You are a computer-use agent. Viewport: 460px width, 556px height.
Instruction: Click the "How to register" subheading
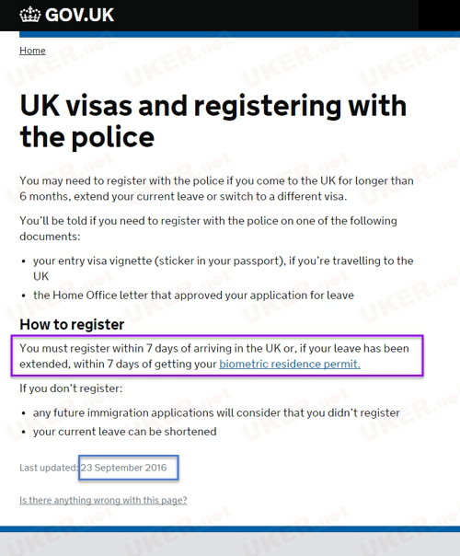72,324
